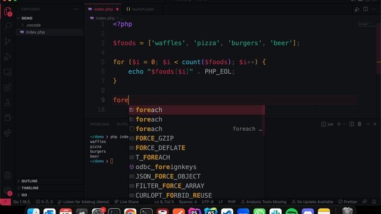This screenshot has height=214, width=381.
Task: Choose the CURLOPT_FORBID_REUSE suggestion
Action: point(196,195)
